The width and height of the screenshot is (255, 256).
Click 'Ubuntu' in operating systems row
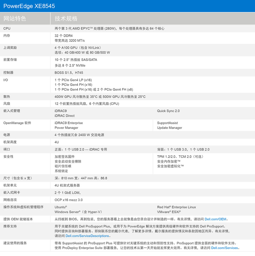point(61,207)
